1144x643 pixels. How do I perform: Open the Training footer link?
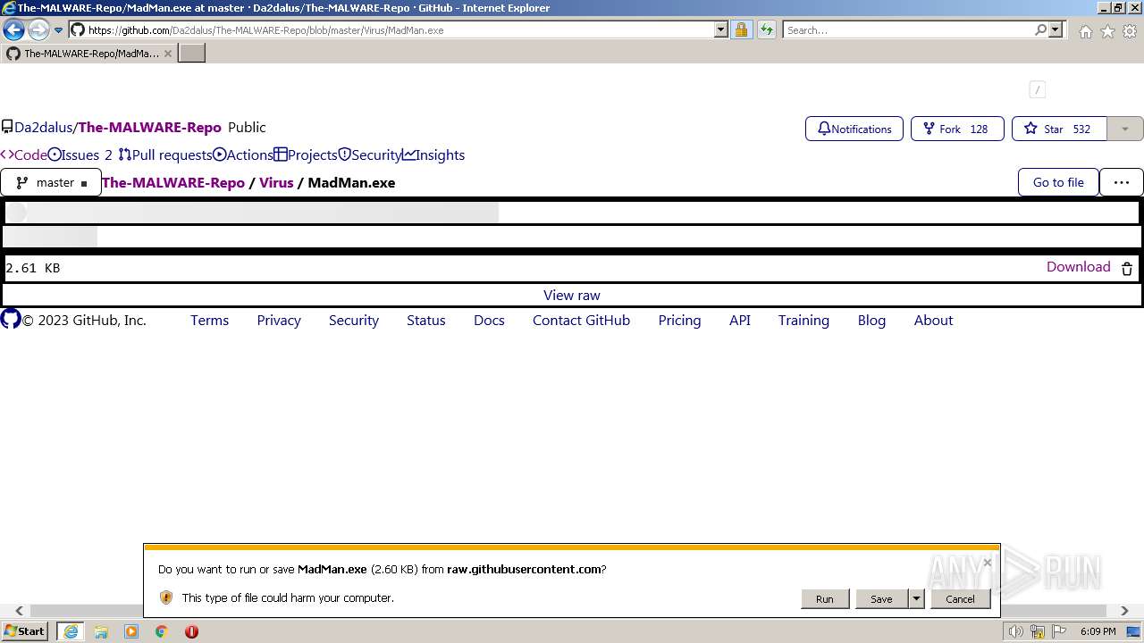click(x=803, y=320)
